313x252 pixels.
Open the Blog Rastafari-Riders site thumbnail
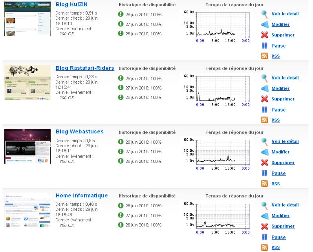pyautogui.click(x=27, y=82)
